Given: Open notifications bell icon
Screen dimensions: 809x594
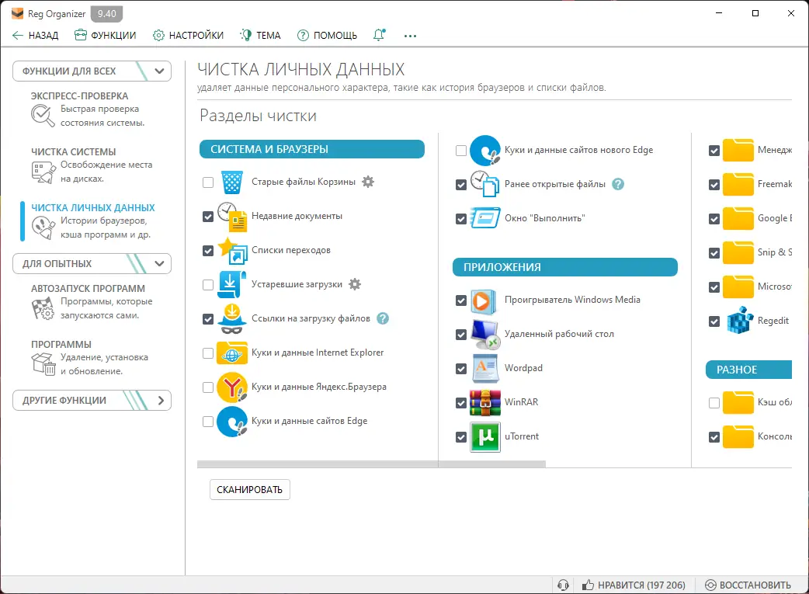Looking at the screenshot, I should click(x=379, y=35).
